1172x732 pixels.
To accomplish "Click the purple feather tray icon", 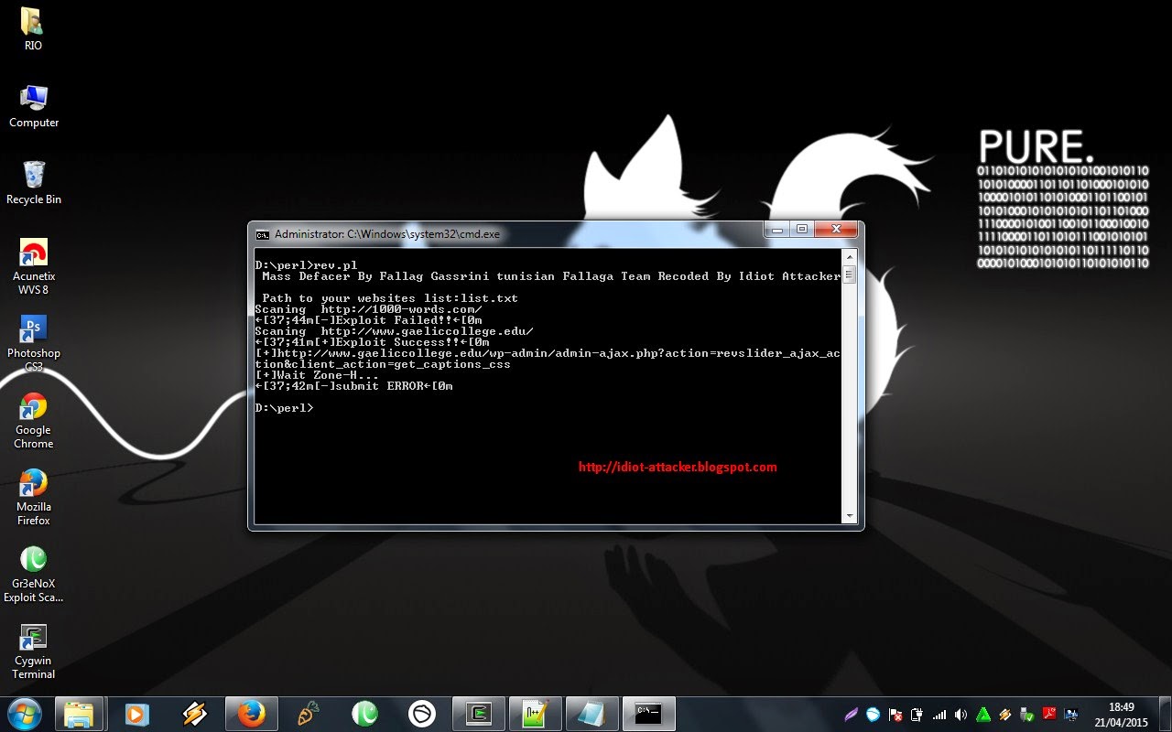I will [x=852, y=714].
